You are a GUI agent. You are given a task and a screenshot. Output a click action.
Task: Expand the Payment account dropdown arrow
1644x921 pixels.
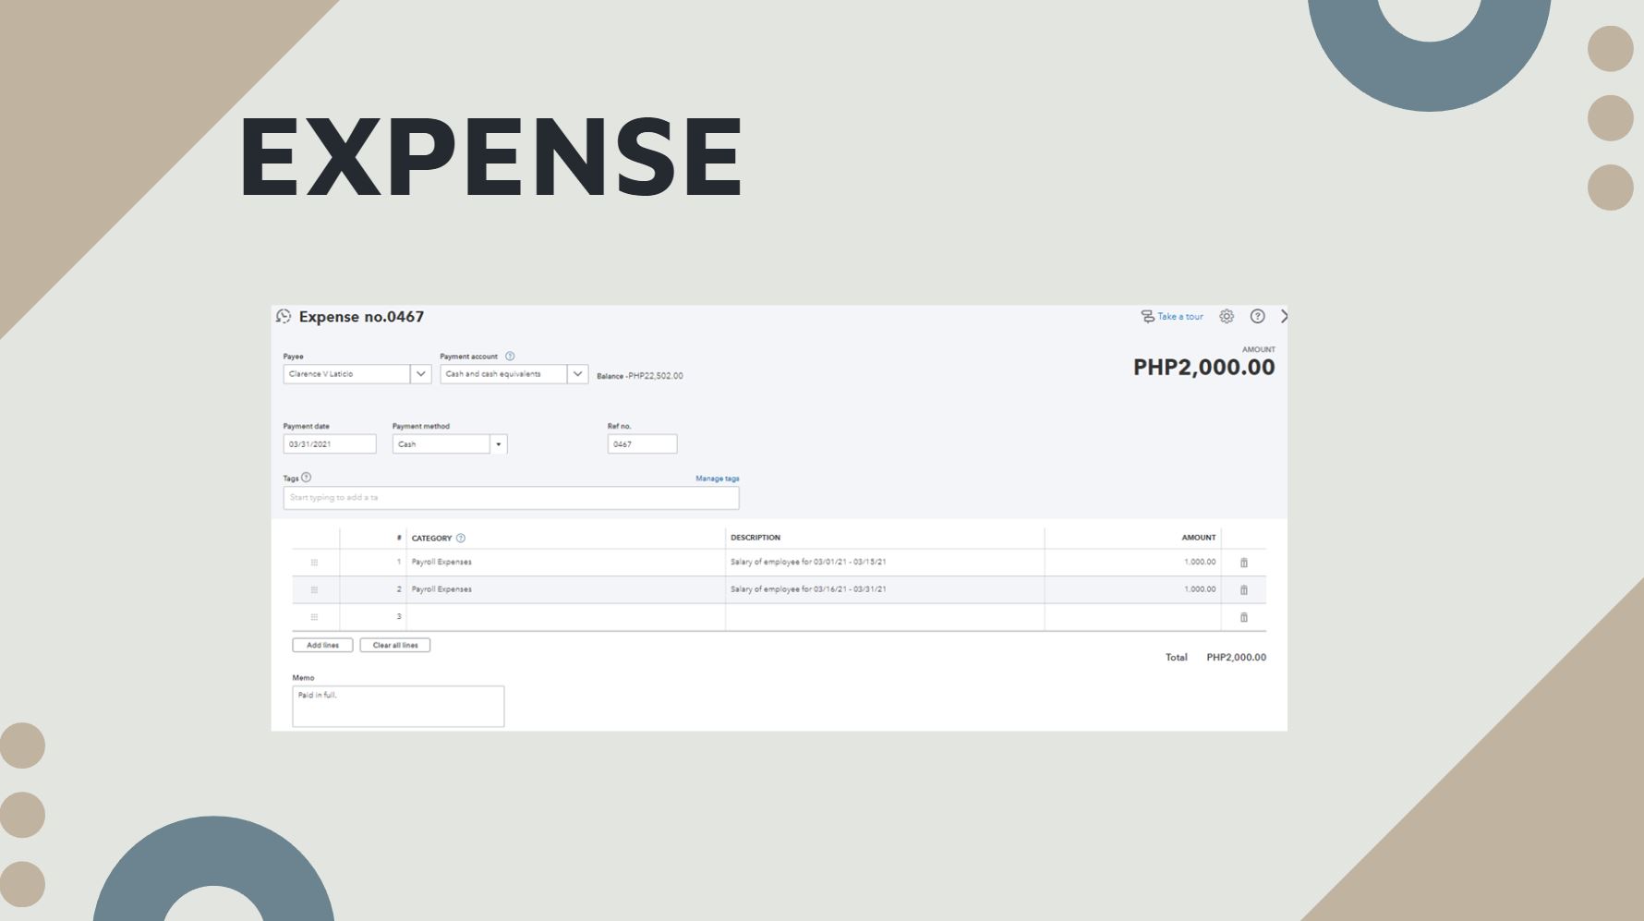(577, 374)
